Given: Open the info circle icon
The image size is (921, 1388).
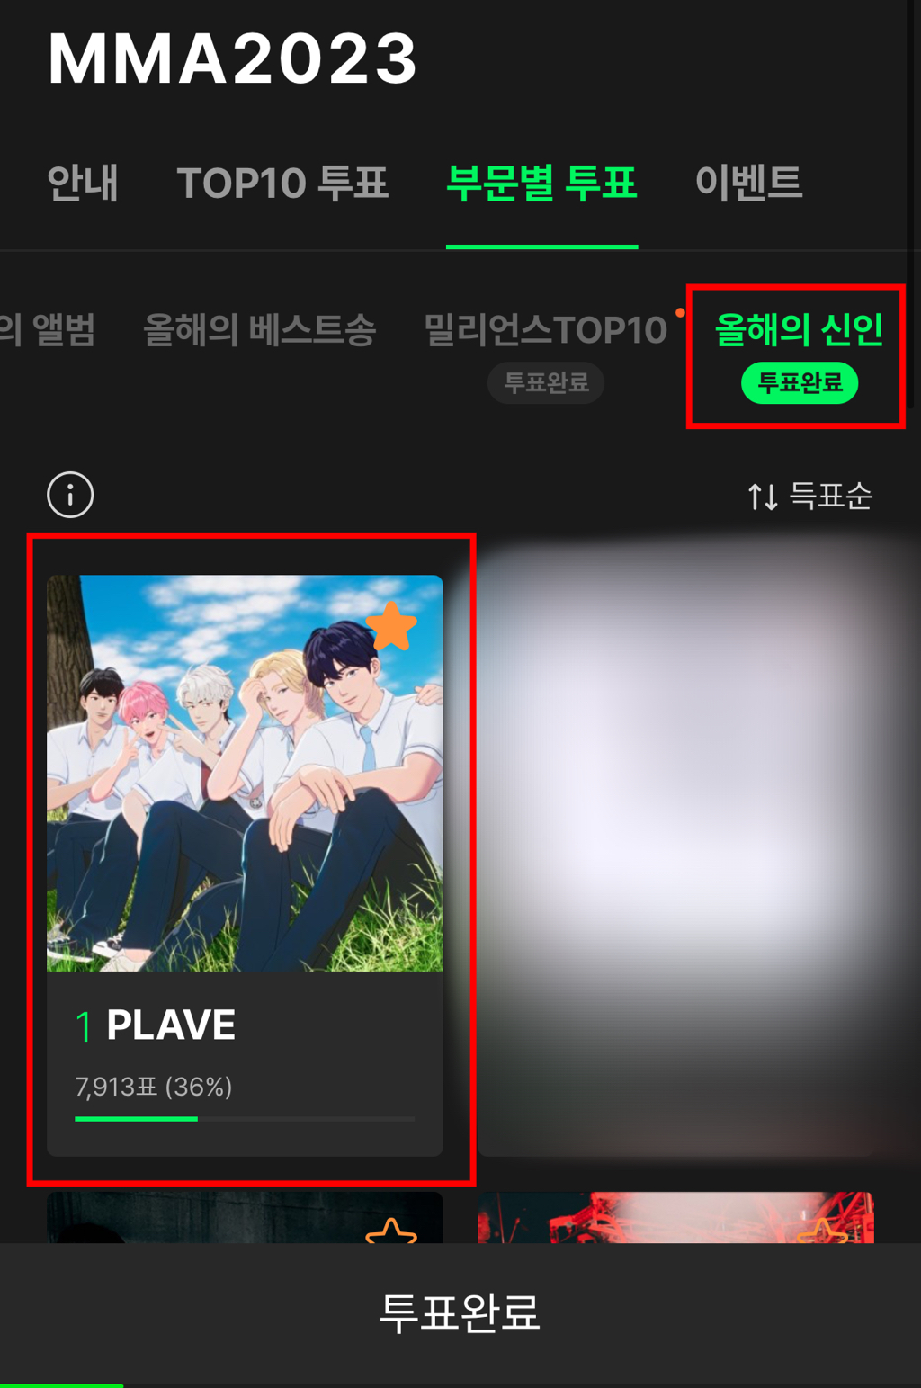Looking at the screenshot, I should point(70,495).
